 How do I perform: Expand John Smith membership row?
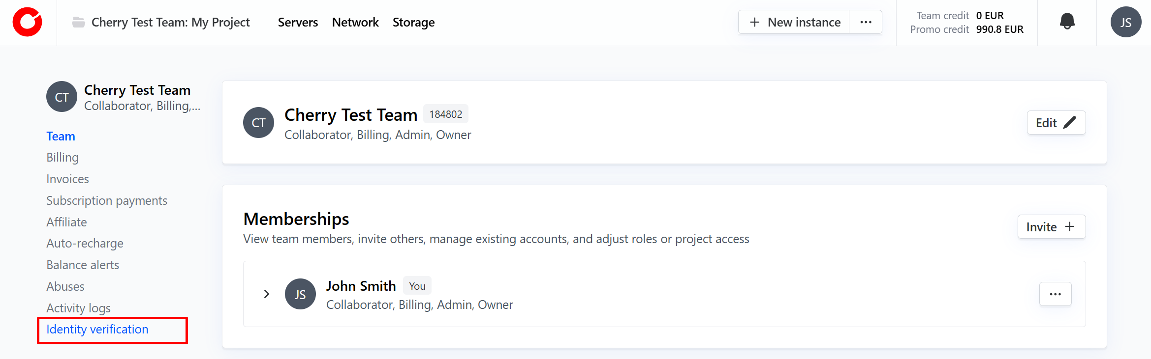[x=266, y=294]
